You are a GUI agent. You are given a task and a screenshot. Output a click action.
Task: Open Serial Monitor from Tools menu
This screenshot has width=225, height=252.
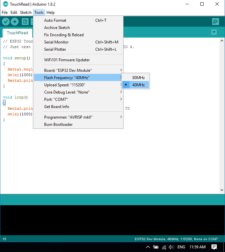coord(78,42)
